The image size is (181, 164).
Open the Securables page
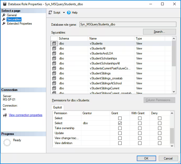14,19
